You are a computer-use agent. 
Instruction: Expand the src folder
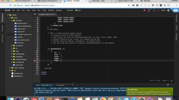click(10, 71)
